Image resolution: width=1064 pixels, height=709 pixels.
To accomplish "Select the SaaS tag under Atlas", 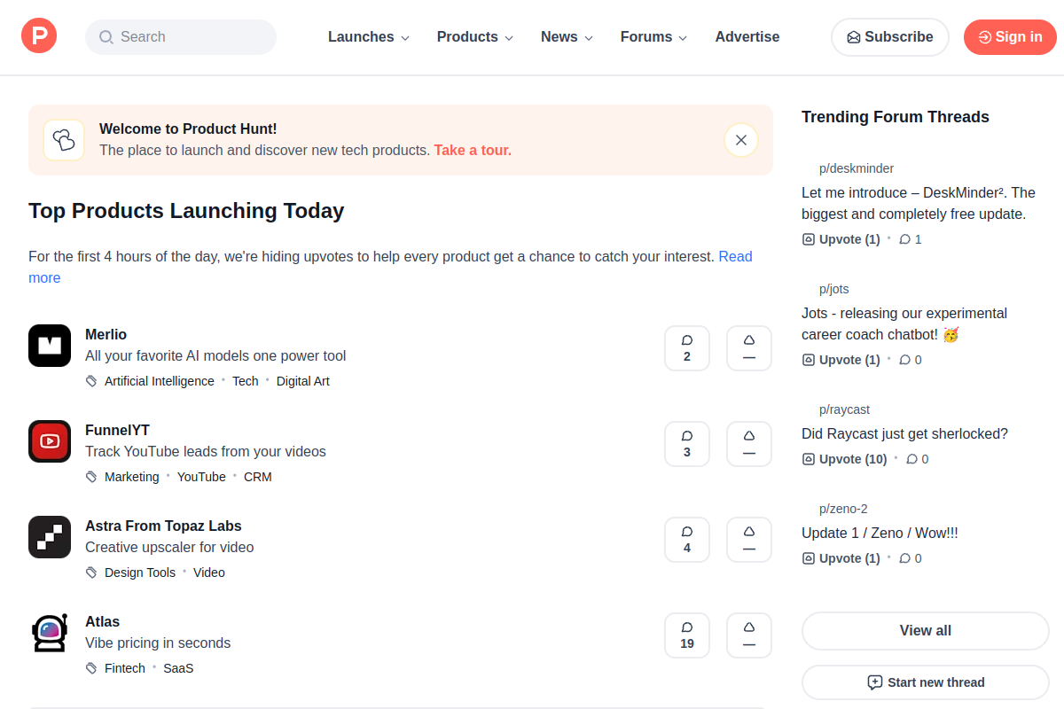I will 178,668.
